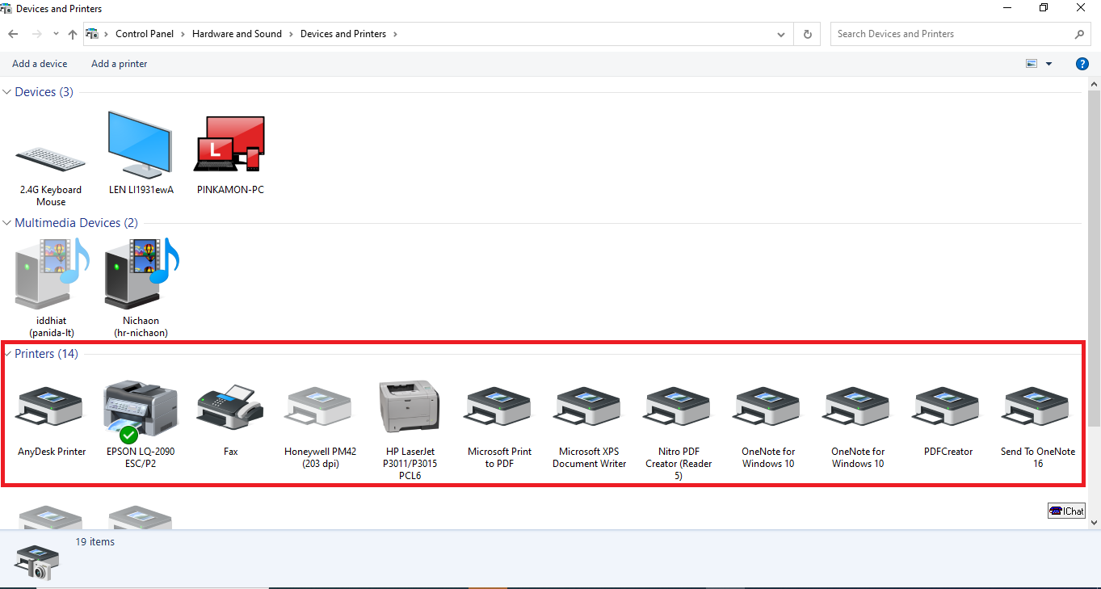Select the Nichaon multimedia device
Viewport: 1101px width, 589px height.
[x=141, y=279]
